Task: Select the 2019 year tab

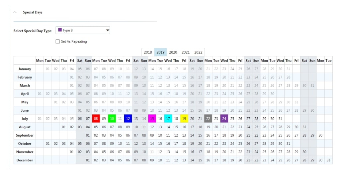Action: [x=160, y=52]
